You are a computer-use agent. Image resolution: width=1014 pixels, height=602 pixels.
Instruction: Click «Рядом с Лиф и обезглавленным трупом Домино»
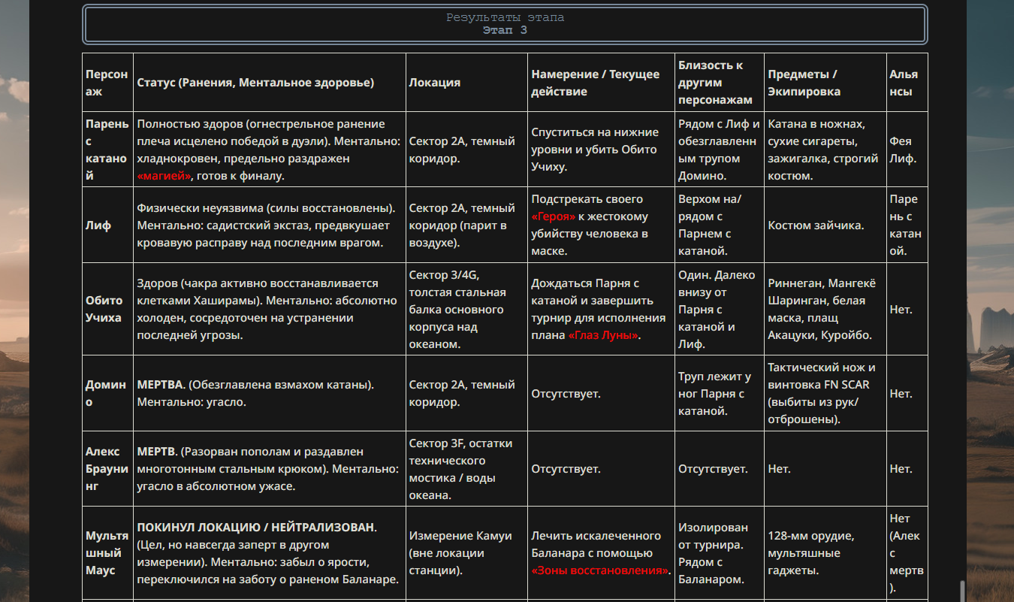coord(720,150)
